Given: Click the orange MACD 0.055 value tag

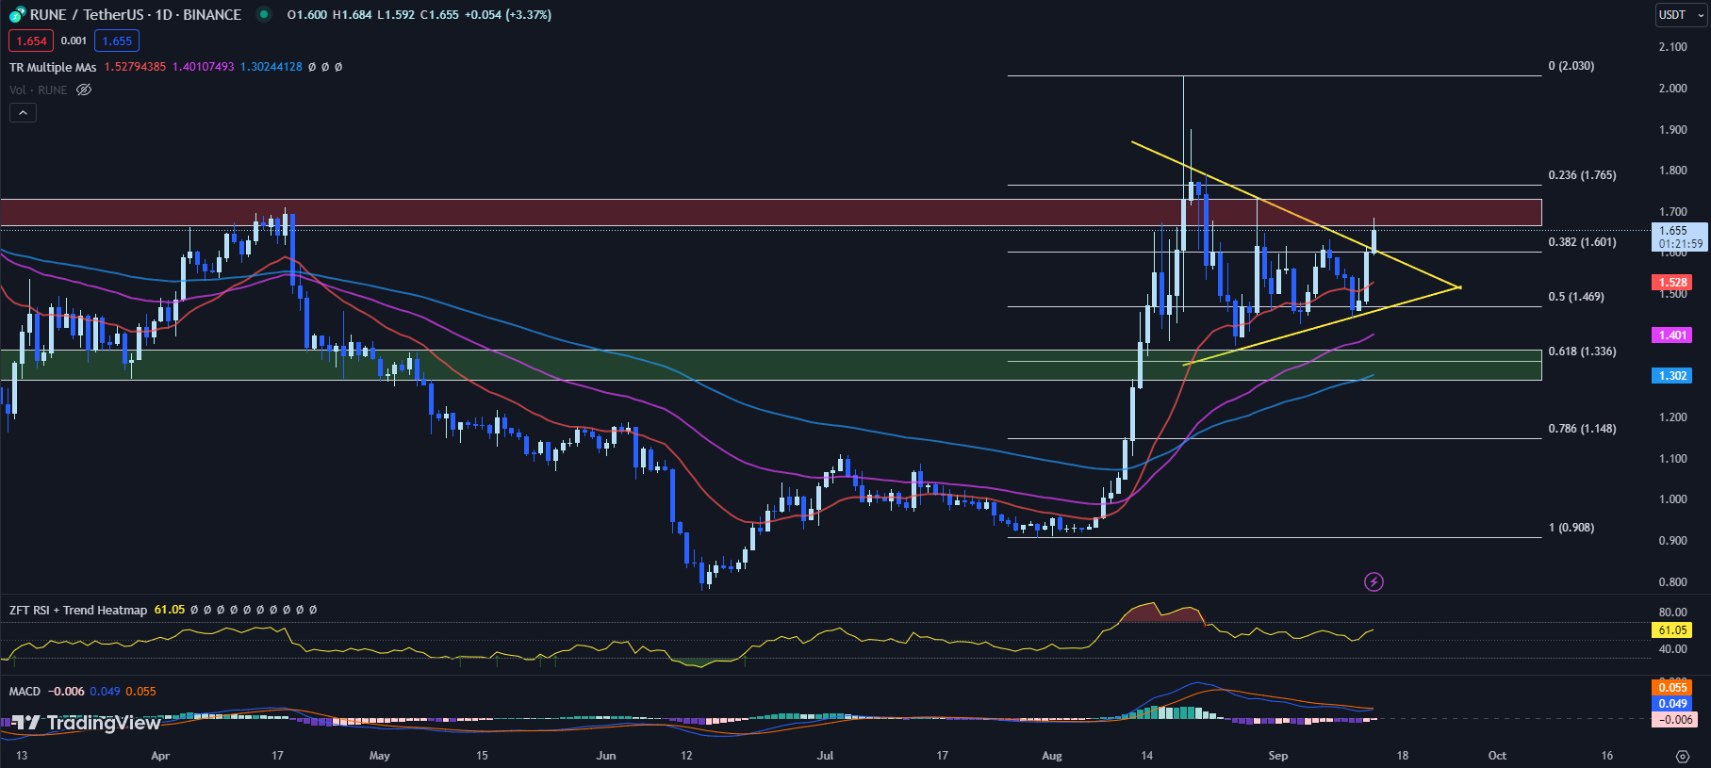Looking at the screenshot, I should pos(1672,688).
